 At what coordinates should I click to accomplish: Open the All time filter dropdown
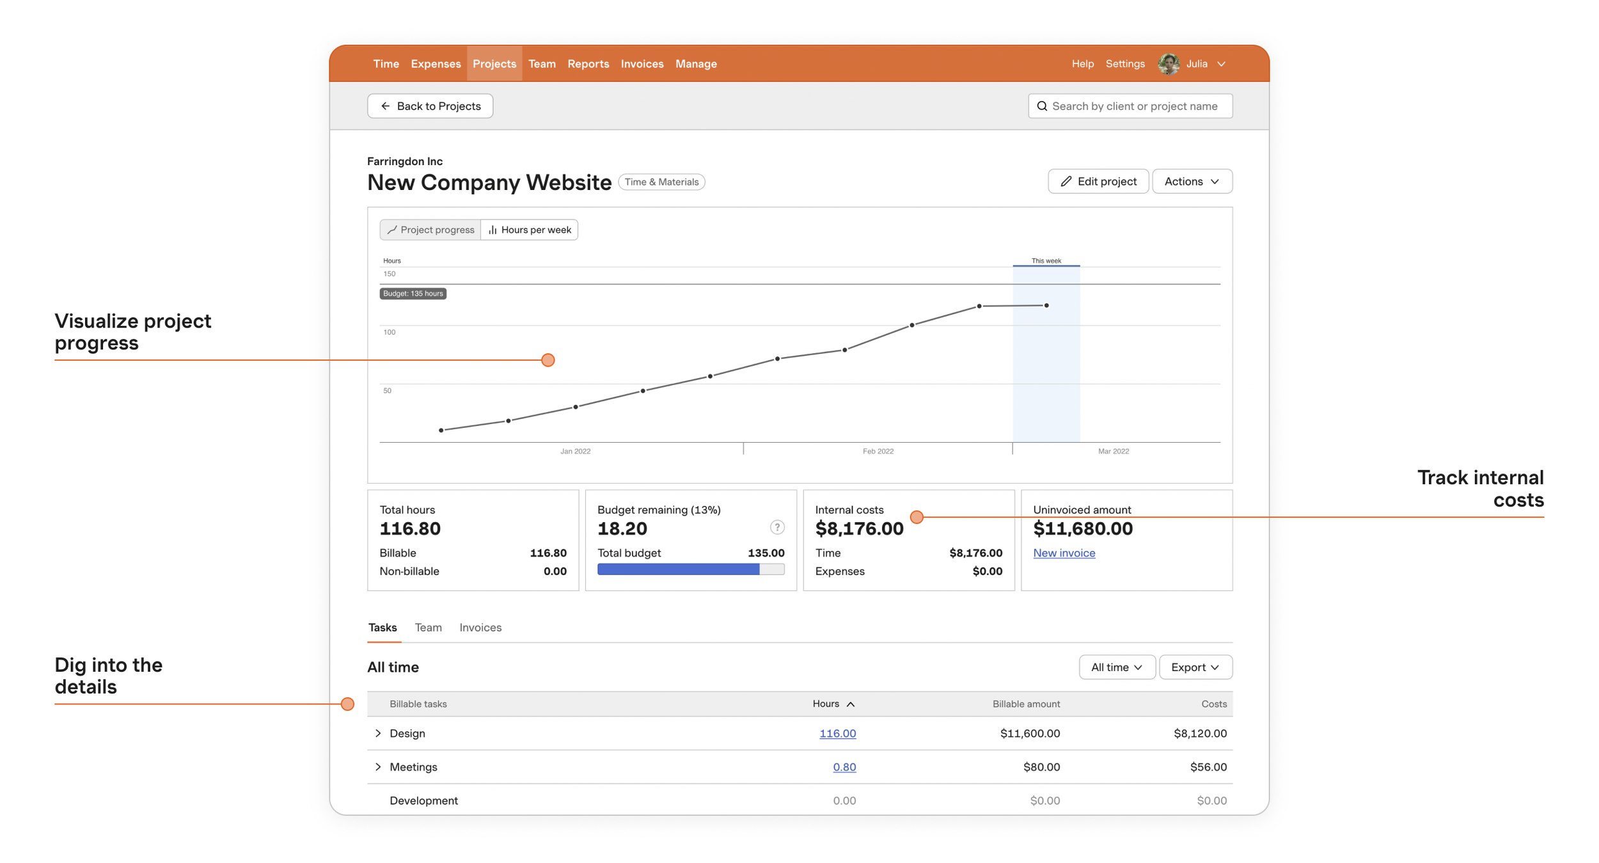pos(1116,667)
